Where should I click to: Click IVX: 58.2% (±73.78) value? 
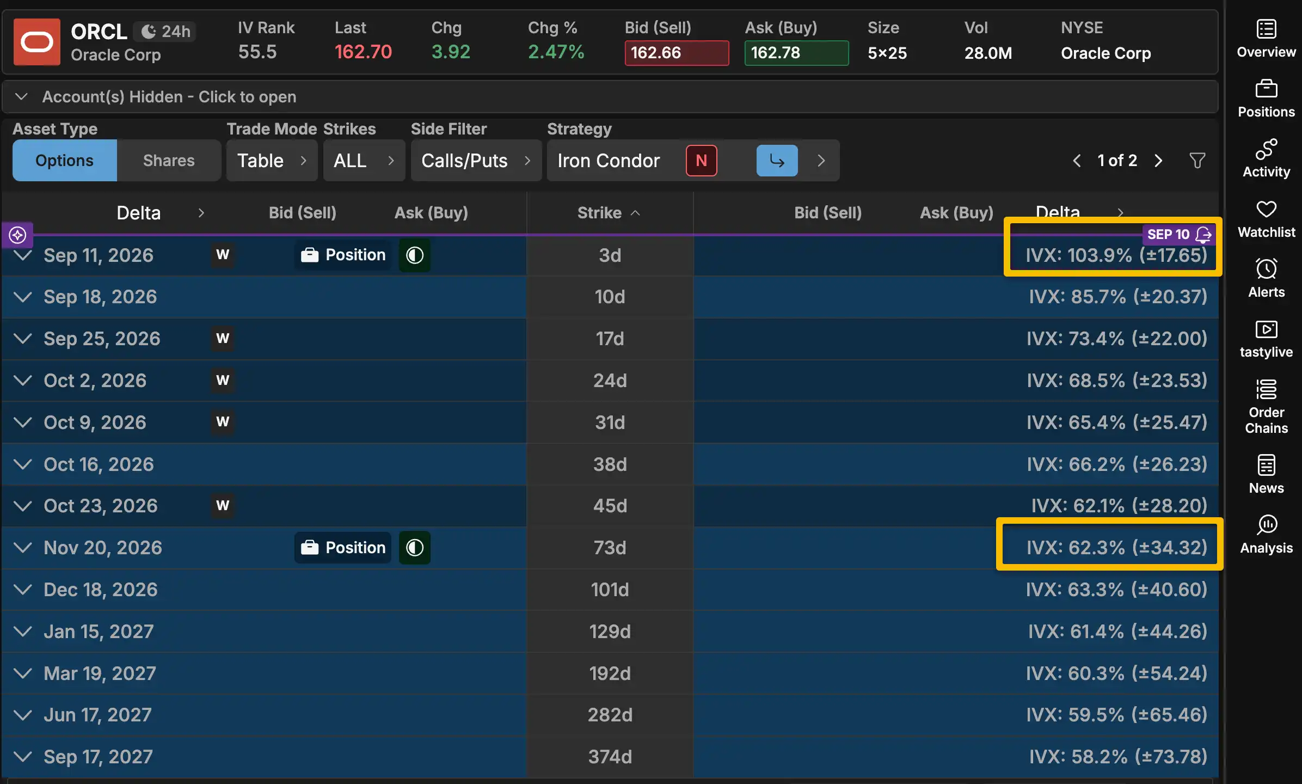(1118, 756)
